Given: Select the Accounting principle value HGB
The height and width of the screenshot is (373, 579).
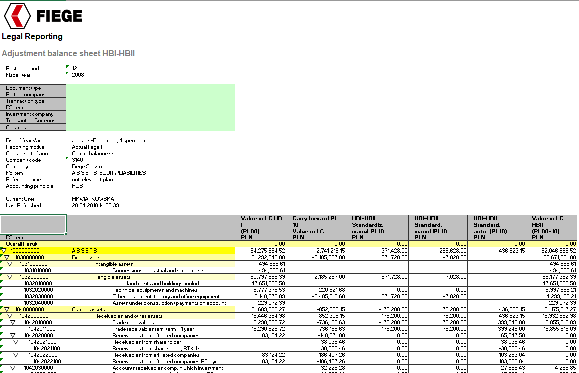Looking at the screenshot, I should [78, 186].
